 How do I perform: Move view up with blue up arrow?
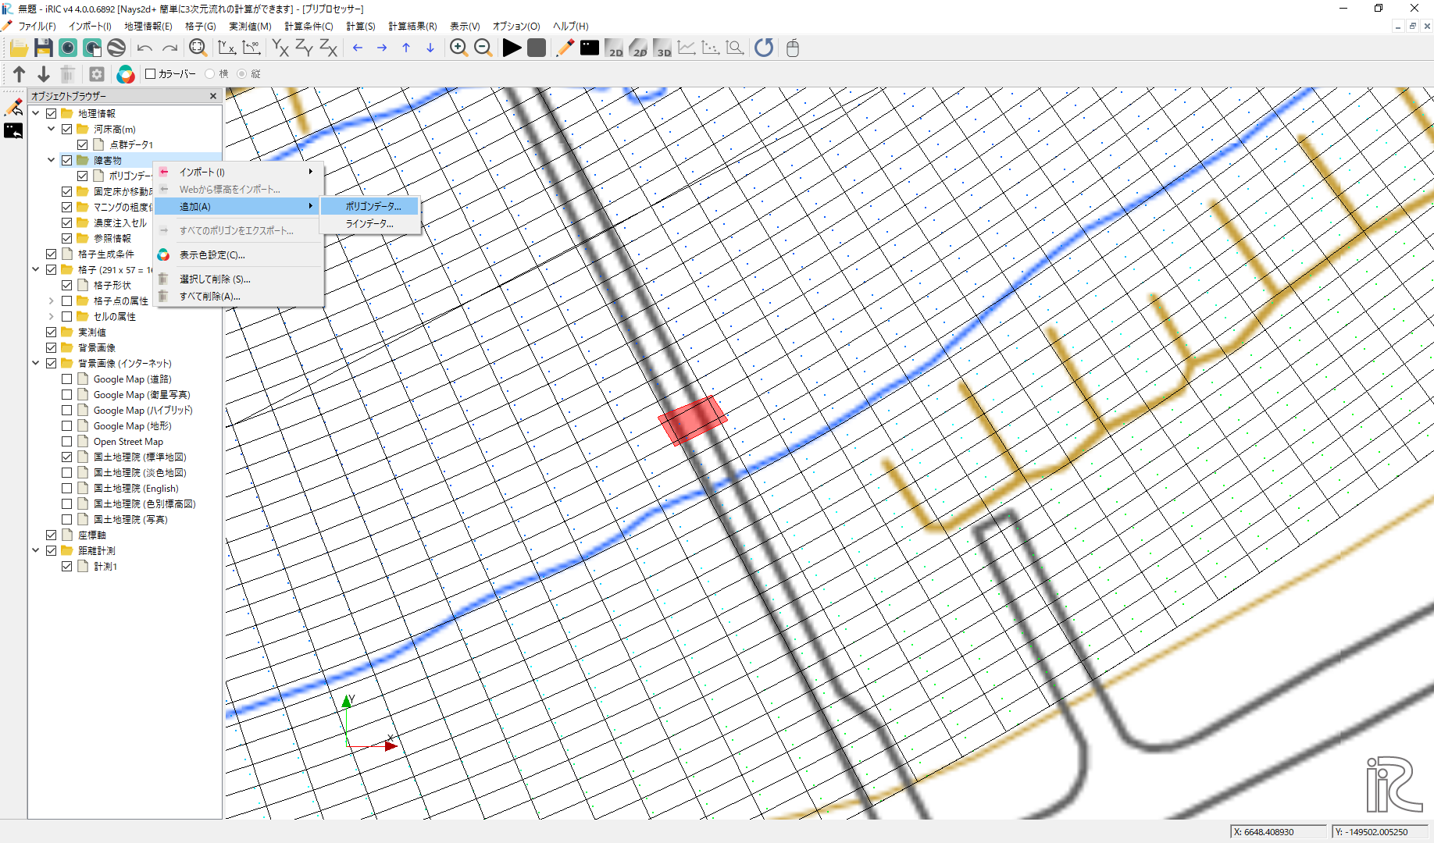pyautogui.click(x=405, y=48)
